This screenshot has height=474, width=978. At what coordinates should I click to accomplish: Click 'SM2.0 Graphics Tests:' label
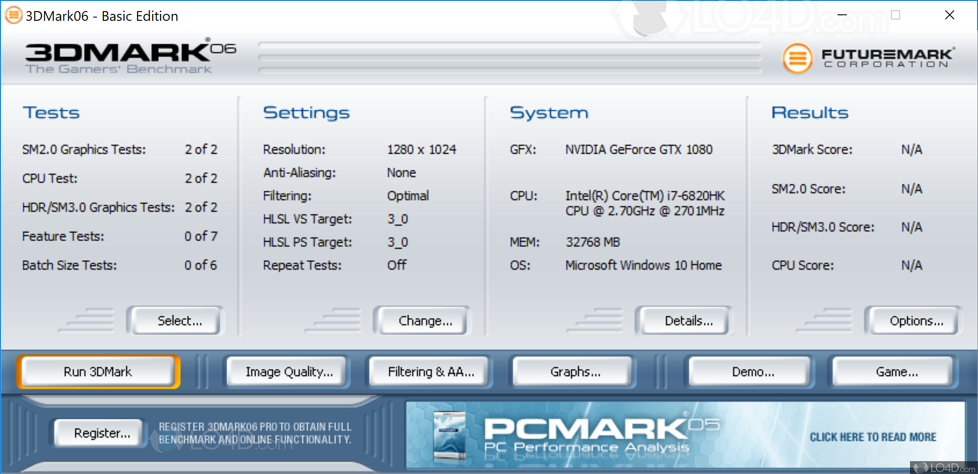coord(84,150)
